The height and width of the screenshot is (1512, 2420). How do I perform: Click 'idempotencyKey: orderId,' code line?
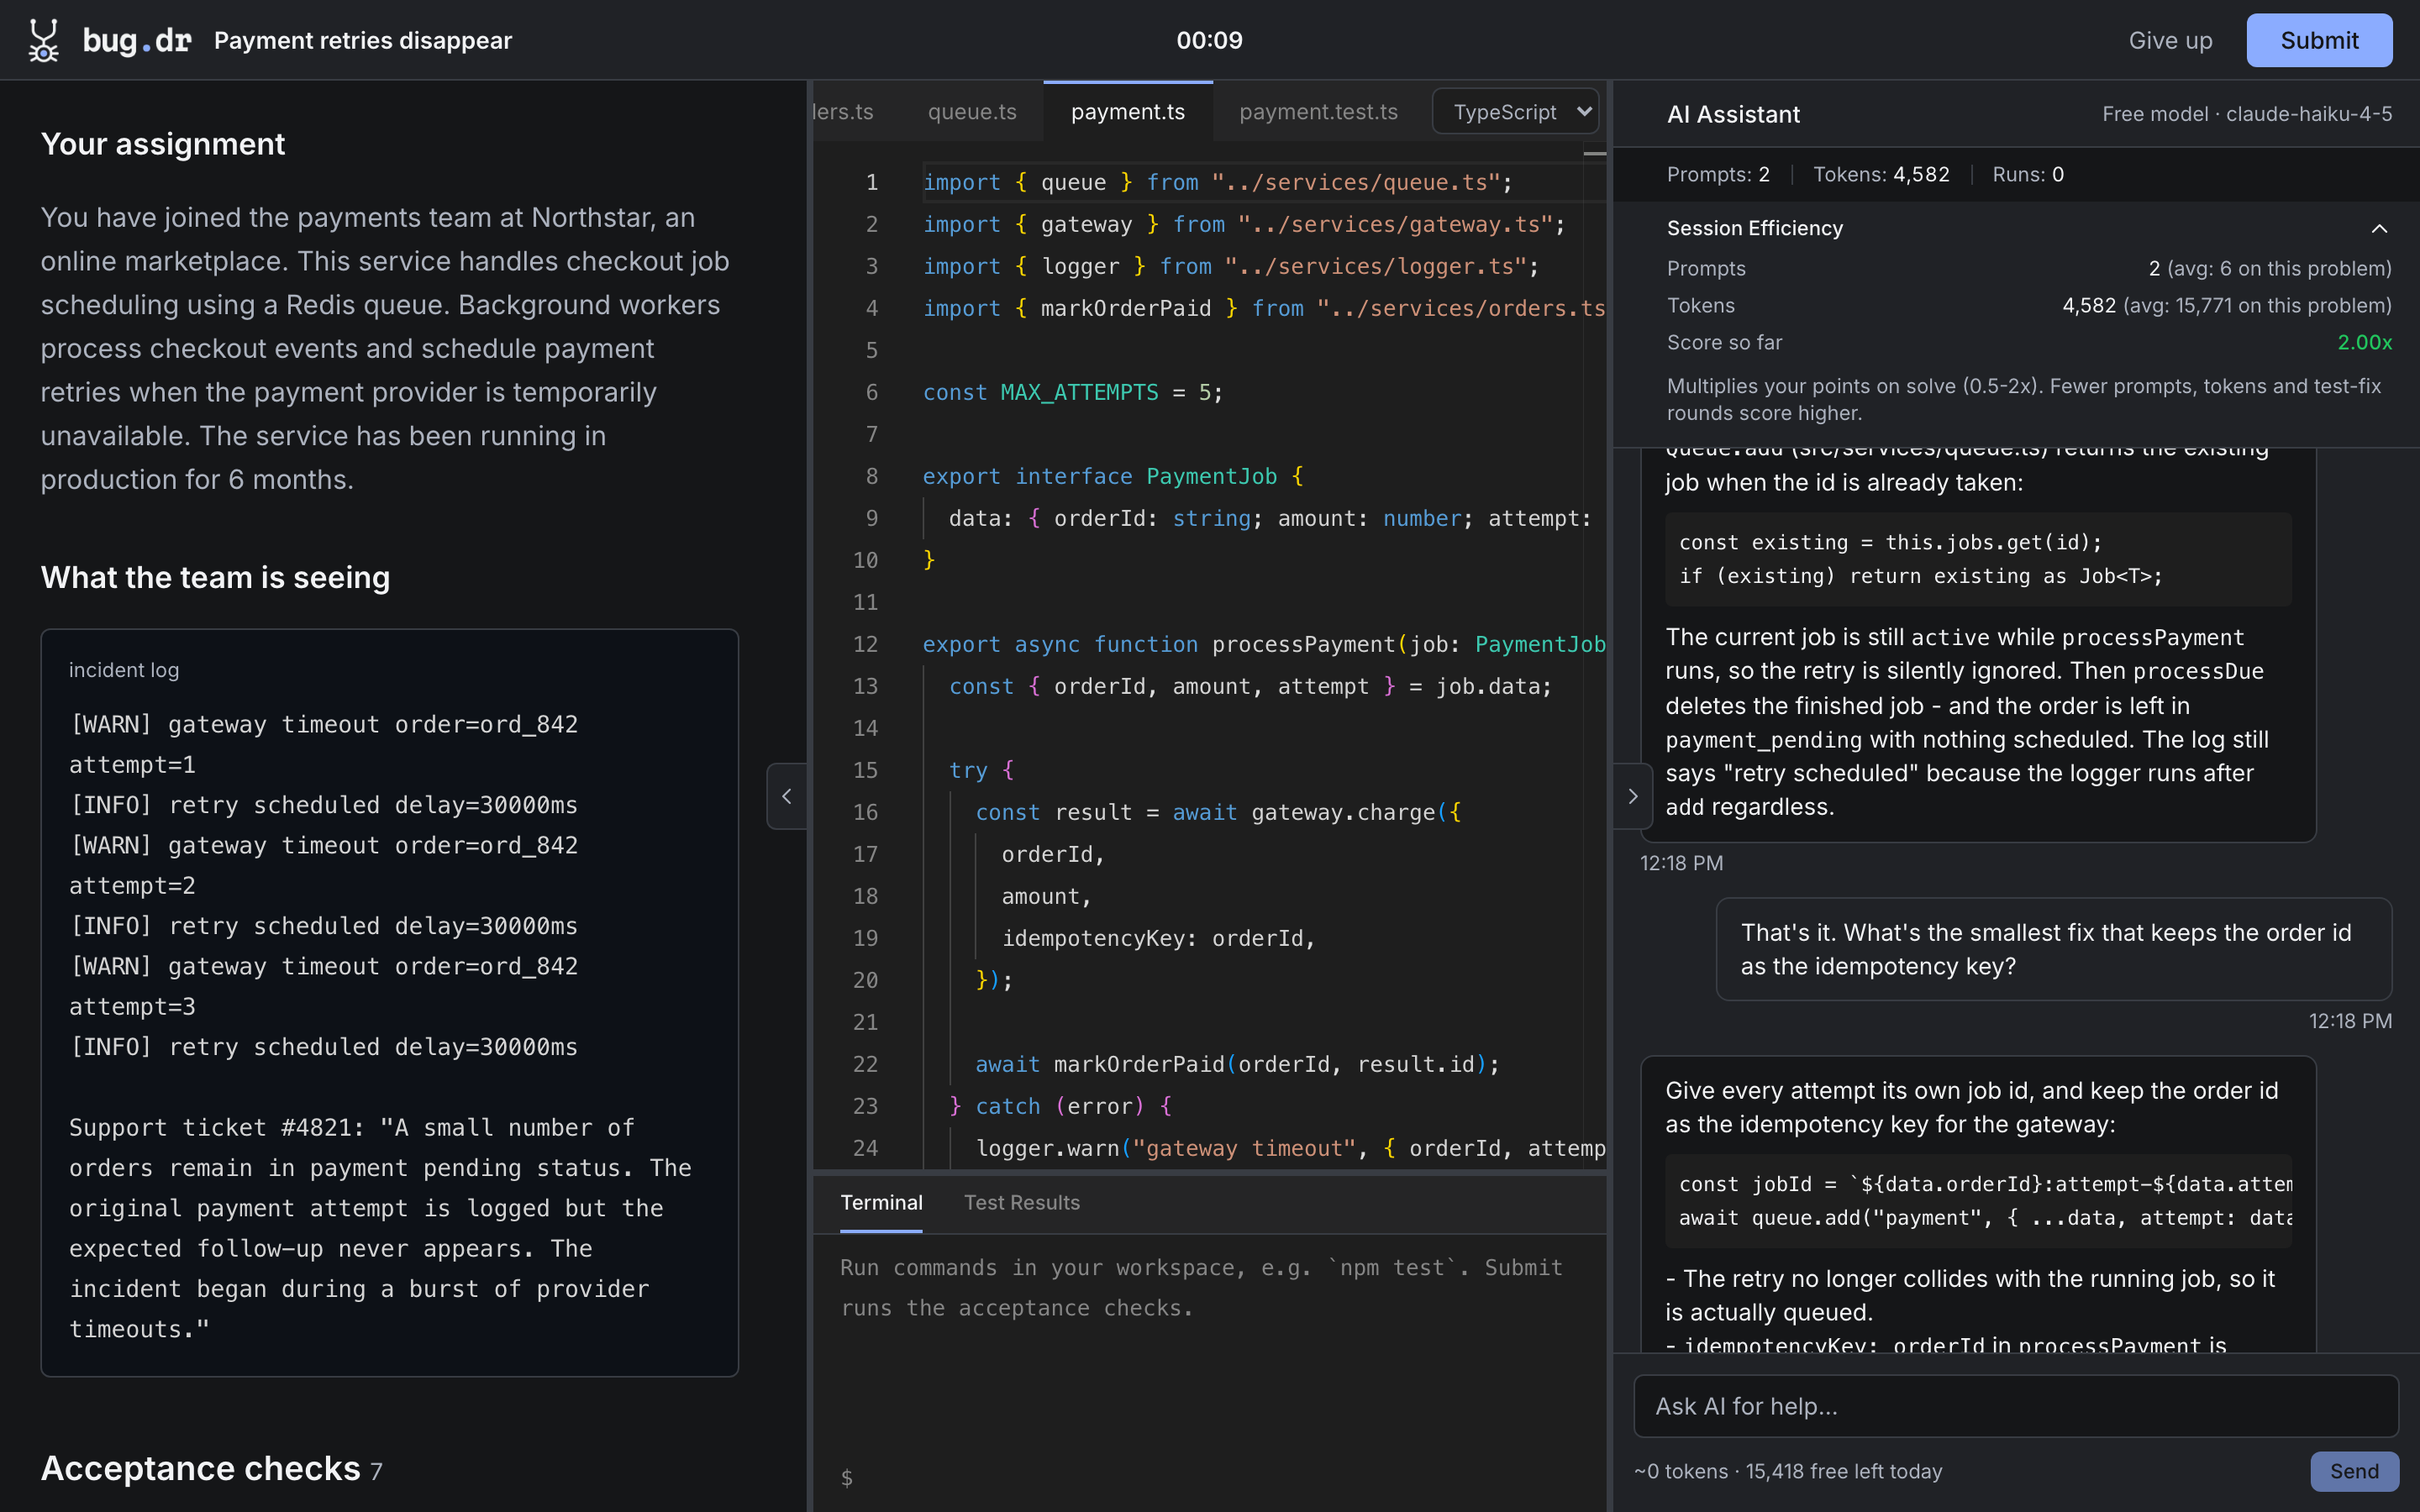pos(1158,938)
